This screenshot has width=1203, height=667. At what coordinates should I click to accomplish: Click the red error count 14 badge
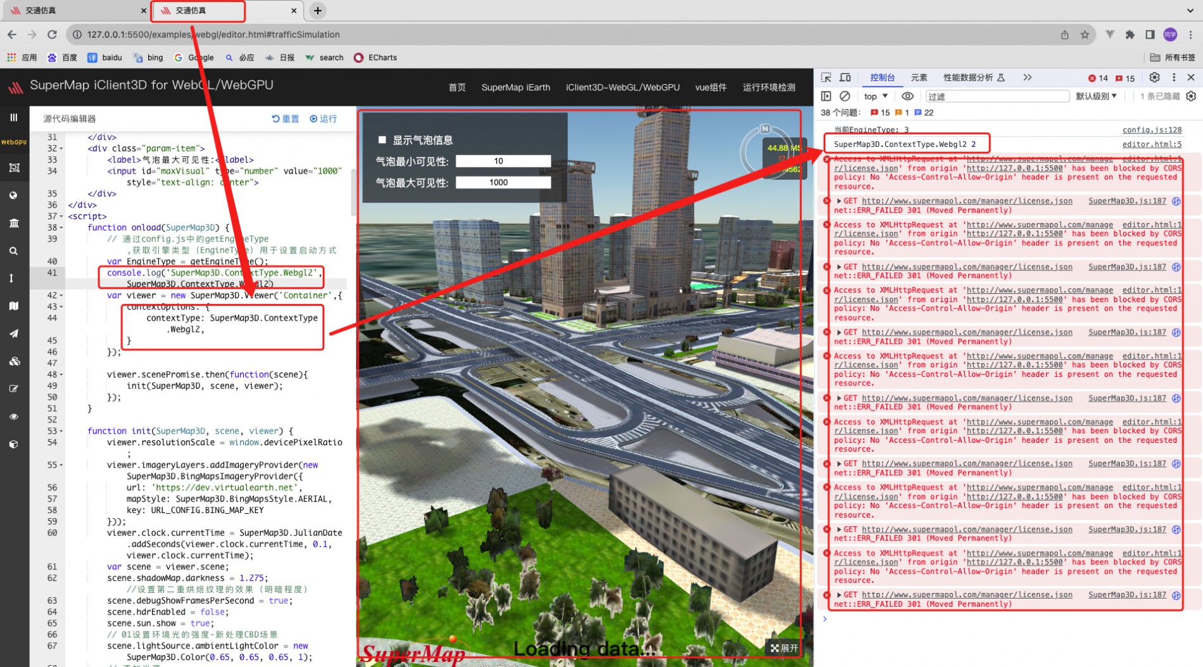1098,78
